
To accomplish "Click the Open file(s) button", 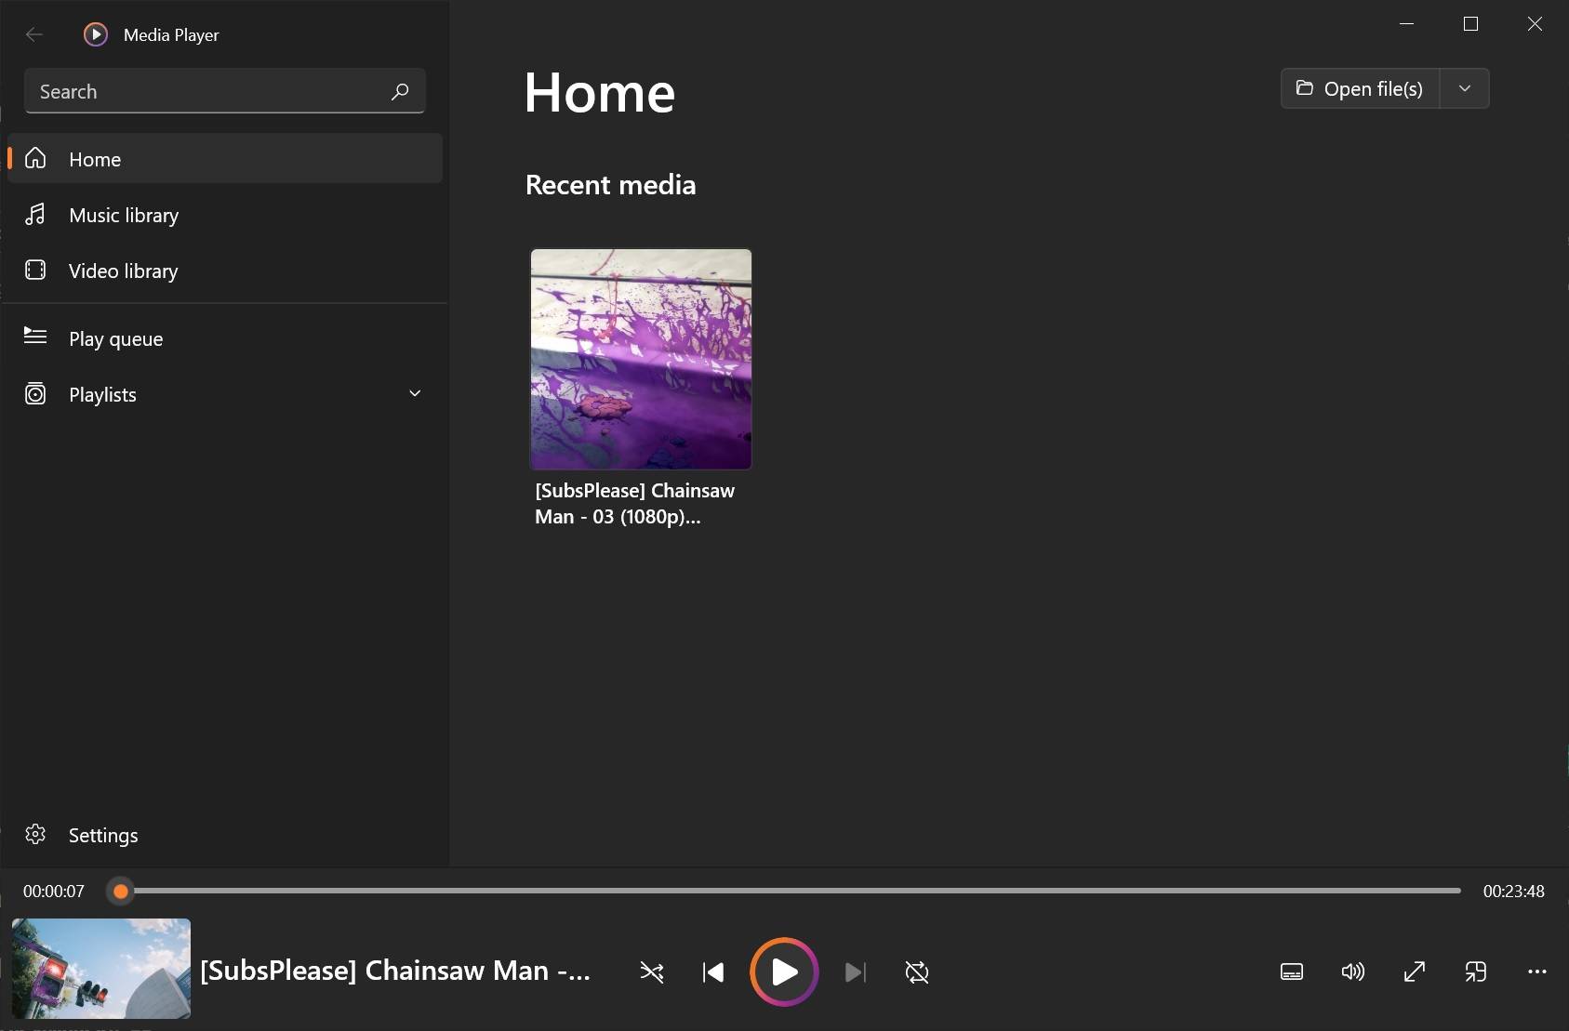I will (x=1361, y=88).
